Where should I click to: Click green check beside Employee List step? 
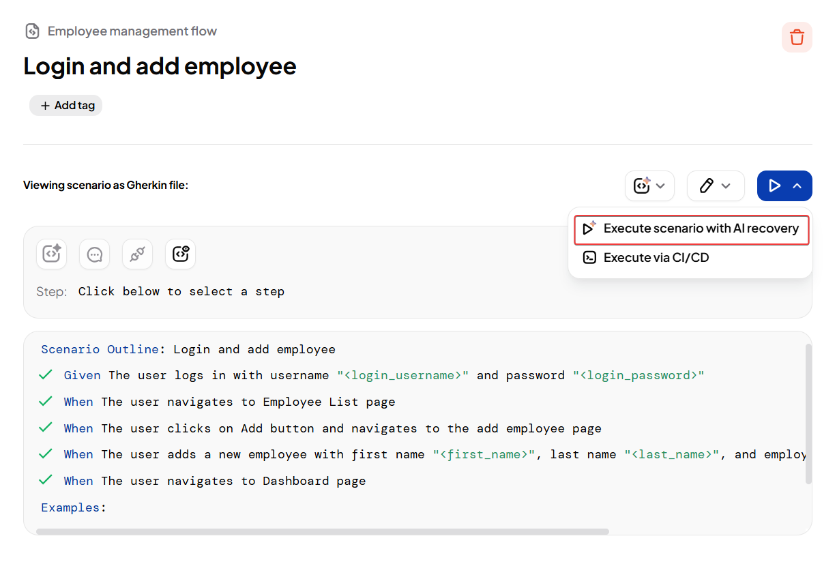pos(46,402)
